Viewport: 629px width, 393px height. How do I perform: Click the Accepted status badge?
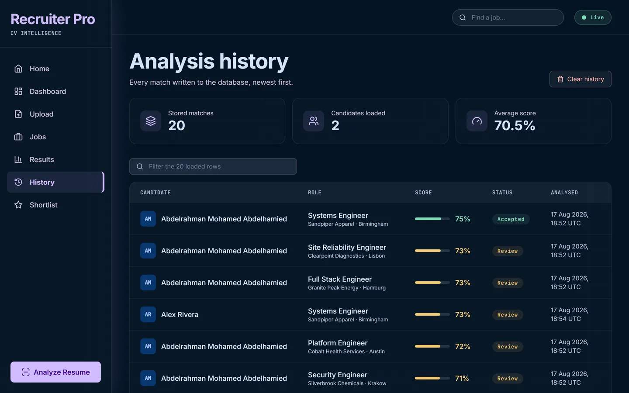[x=511, y=219]
